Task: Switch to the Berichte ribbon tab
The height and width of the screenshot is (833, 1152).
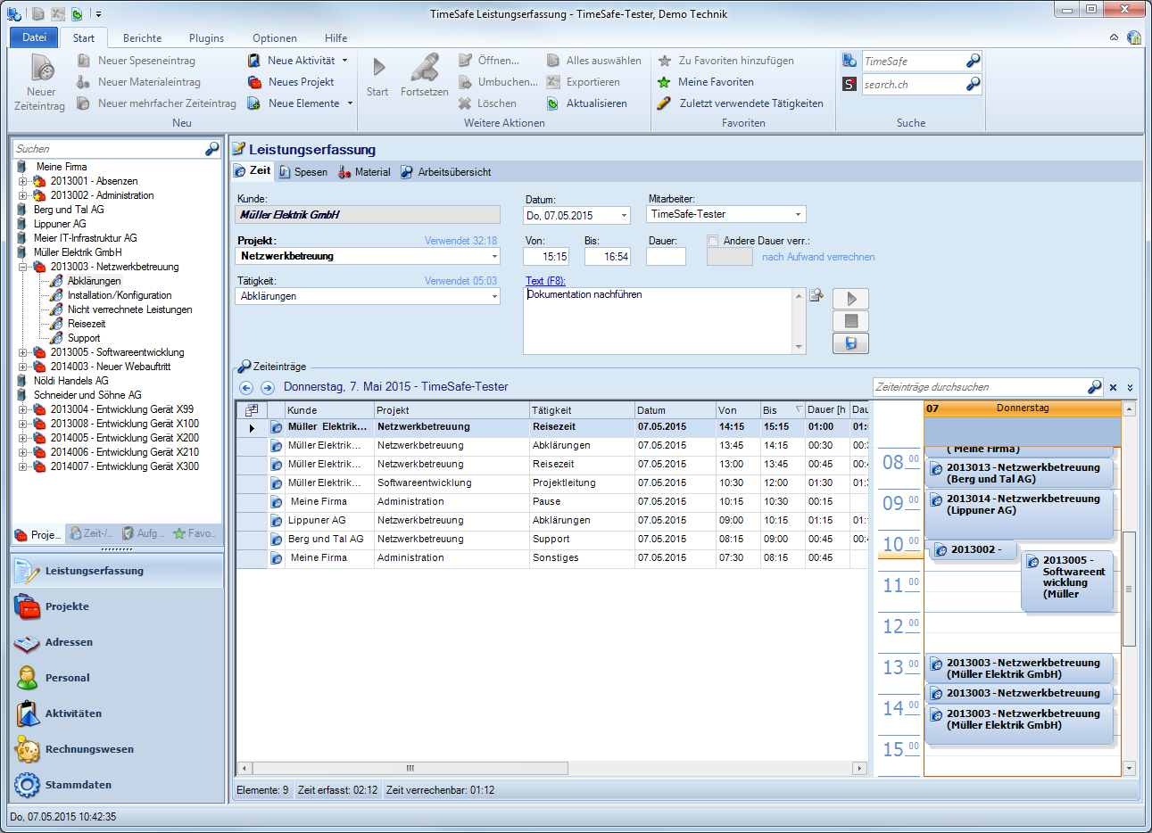Action: [142, 38]
